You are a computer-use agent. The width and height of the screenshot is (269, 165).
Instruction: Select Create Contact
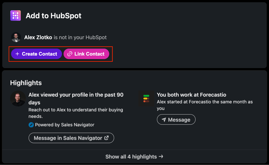click(x=36, y=54)
